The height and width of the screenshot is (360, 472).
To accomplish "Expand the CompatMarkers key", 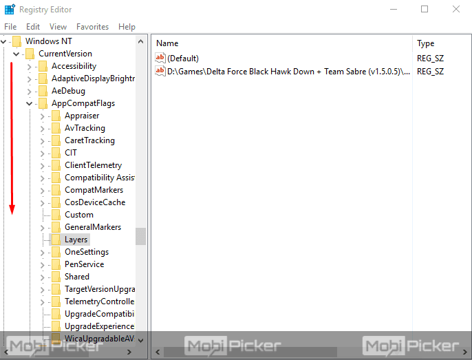I will tap(43, 191).
